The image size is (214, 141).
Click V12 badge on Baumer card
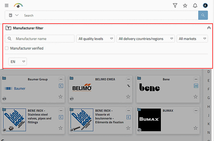4,99
